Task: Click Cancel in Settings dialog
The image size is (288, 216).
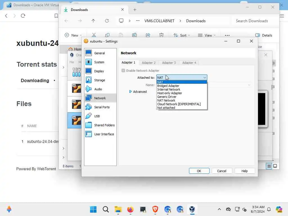Action: [x=222, y=171]
